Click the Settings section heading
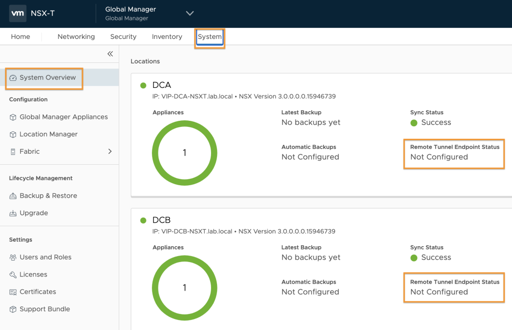The height and width of the screenshot is (330, 512). coord(20,240)
